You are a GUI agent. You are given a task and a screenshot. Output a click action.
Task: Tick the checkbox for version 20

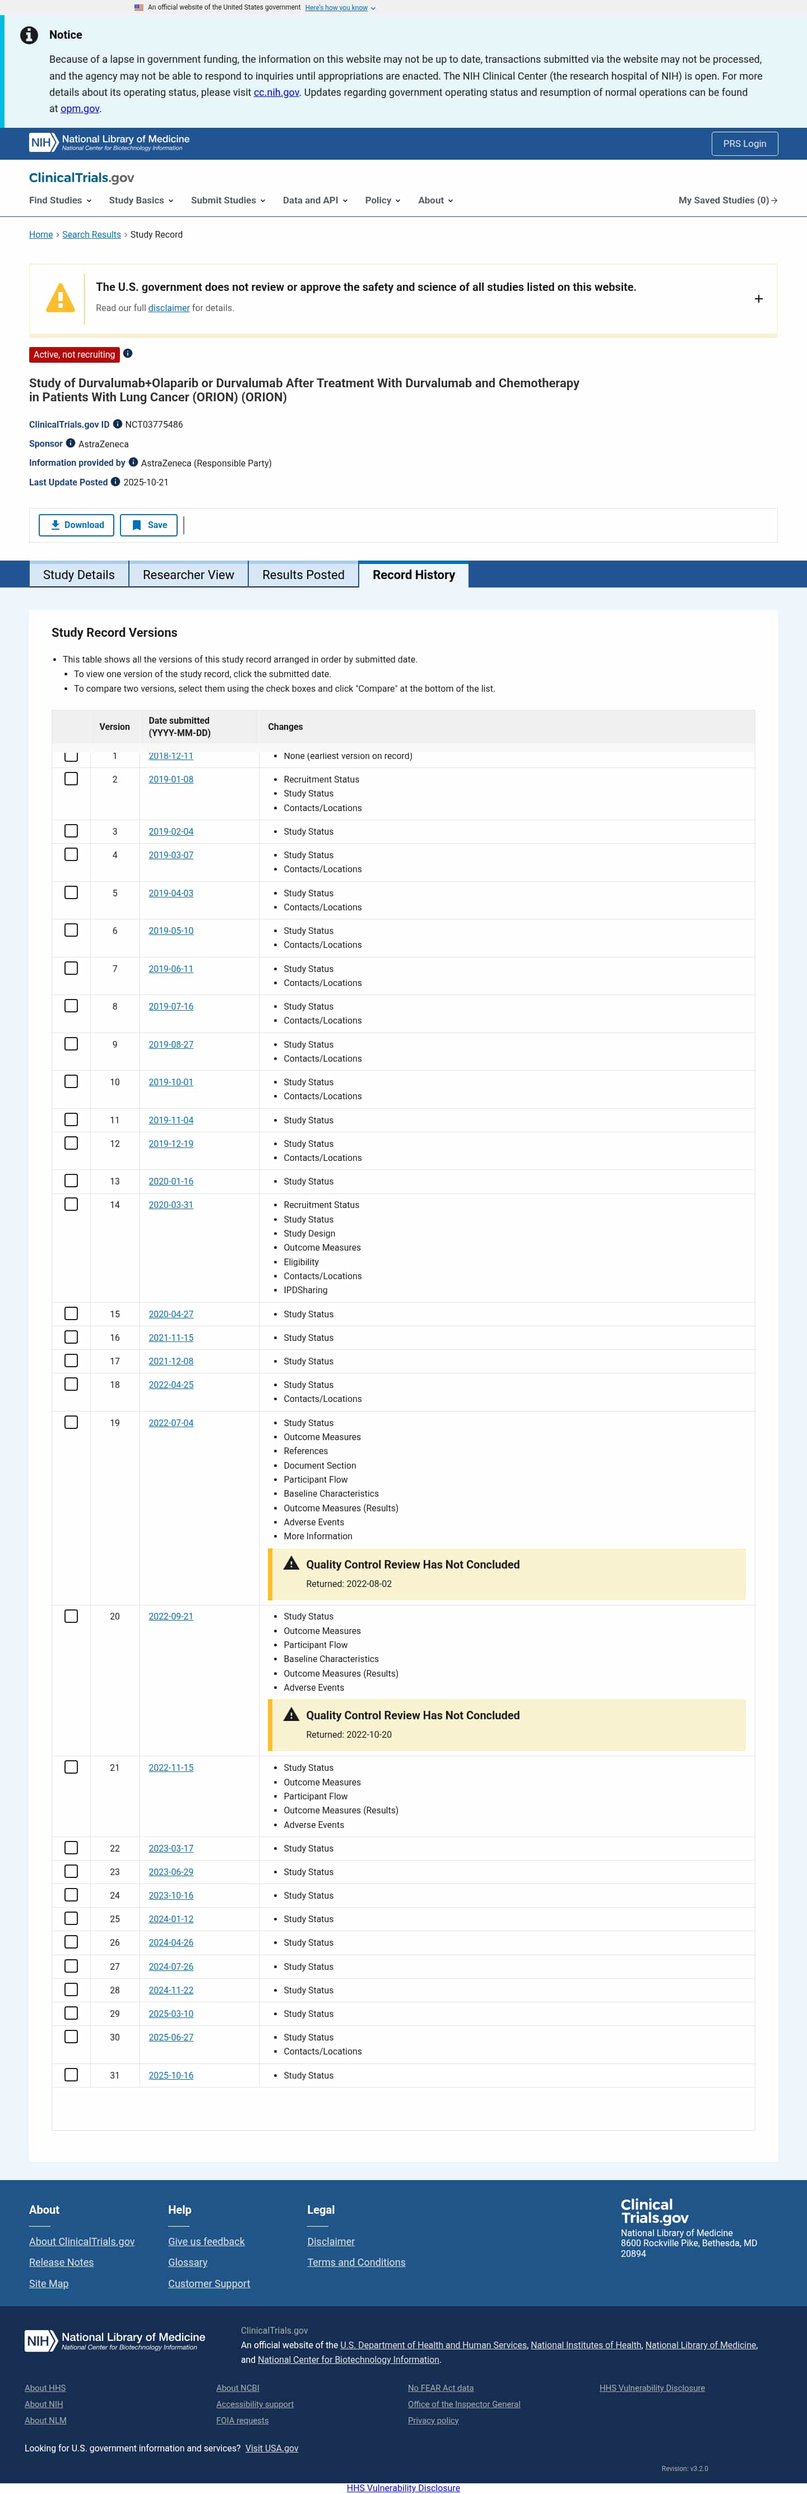[x=71, y=1616]
